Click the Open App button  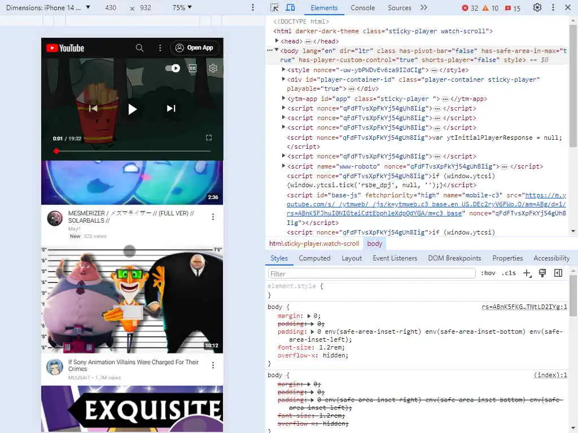(x=195, y=48)
